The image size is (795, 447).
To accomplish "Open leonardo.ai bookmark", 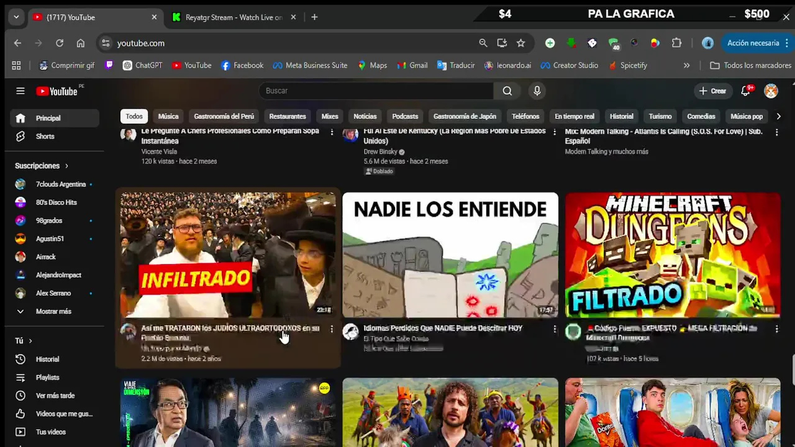I will click(x=507, y=65).
